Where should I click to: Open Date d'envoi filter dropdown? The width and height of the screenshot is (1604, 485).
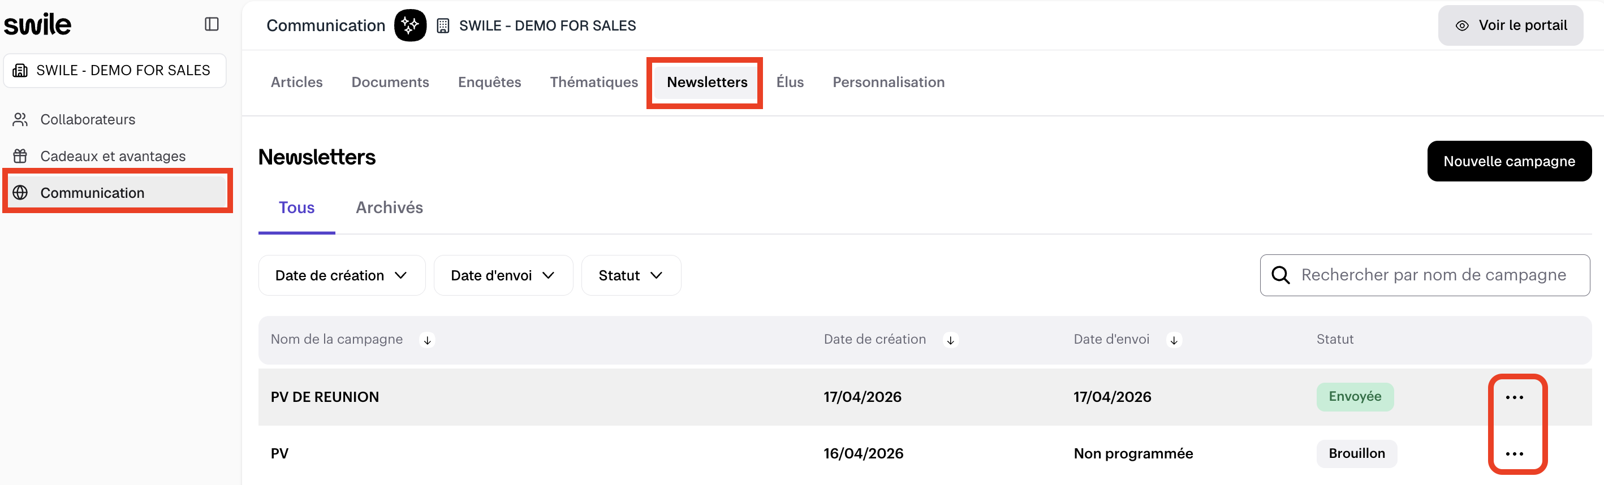coord(502,275)
